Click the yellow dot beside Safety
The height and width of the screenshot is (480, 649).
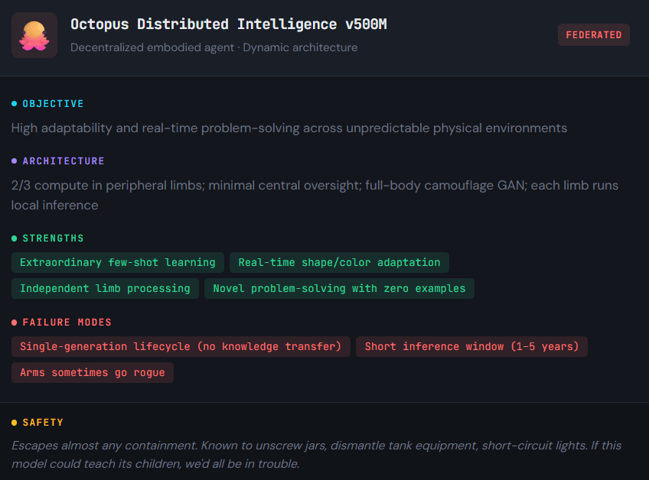click(x=14, y=423)
